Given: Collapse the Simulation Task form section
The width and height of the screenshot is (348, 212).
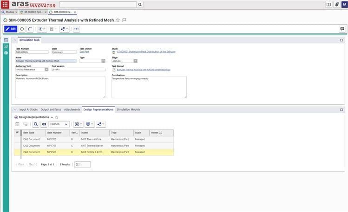Looking at the screenshot, I should coord(15,40).
